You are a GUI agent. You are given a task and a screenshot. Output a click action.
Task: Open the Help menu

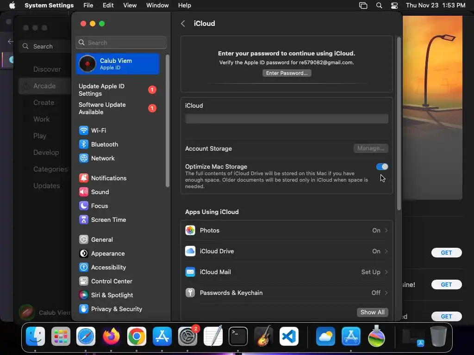point(184,6)
